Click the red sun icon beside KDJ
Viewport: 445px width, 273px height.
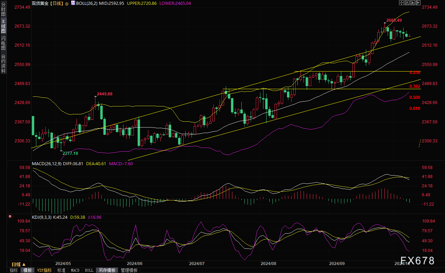point(10,217)
